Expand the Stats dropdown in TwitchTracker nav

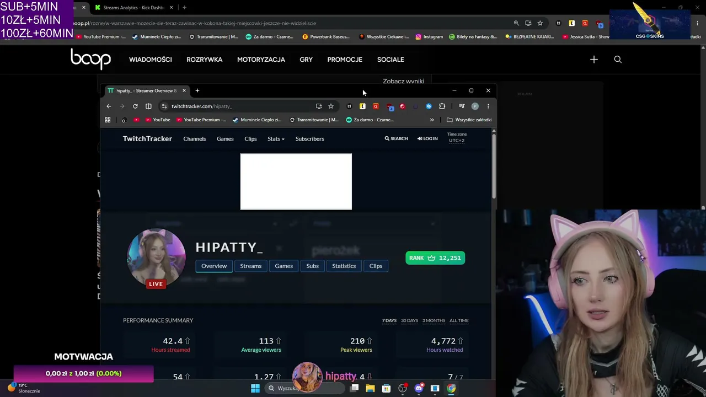tap(276, 139)
